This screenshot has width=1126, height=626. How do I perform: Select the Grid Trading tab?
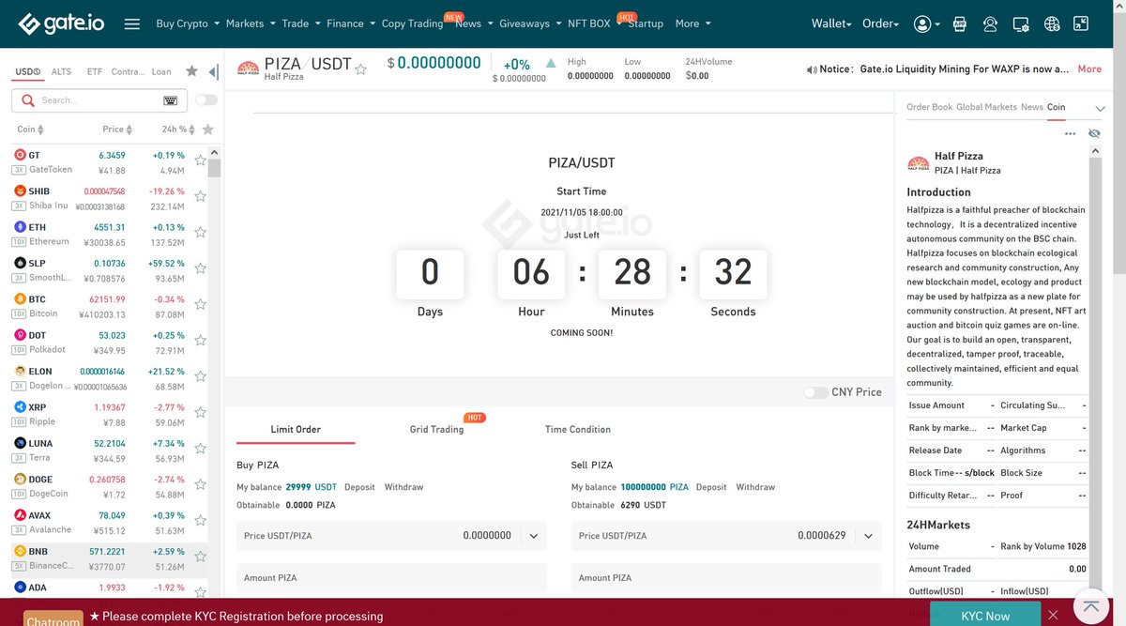pos(436,429)
